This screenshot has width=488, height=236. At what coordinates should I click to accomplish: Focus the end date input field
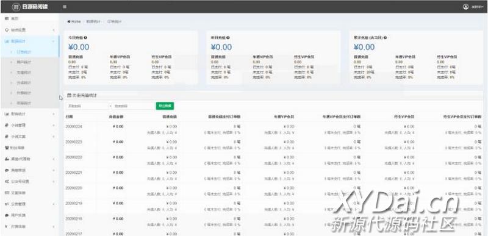pyautogui.click(x=133, y=106)
